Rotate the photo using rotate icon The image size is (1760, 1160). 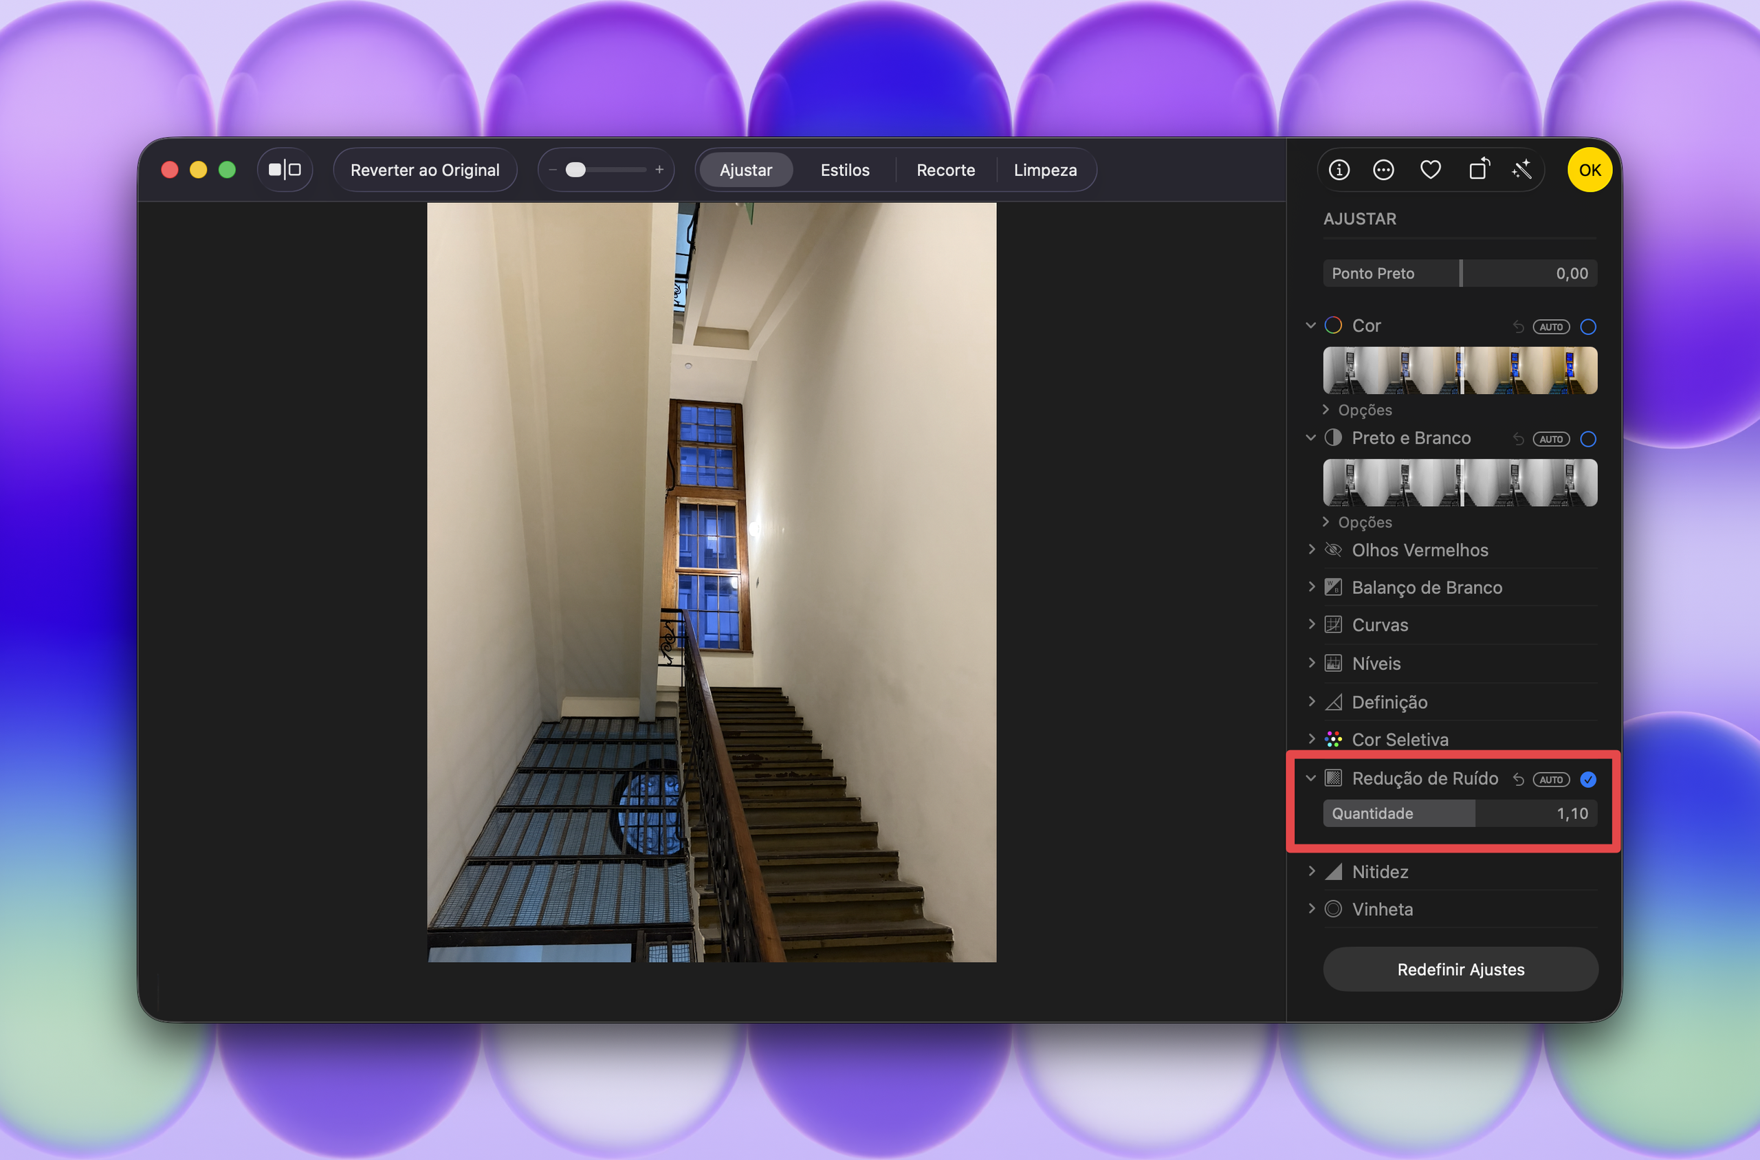(1478, 170)
